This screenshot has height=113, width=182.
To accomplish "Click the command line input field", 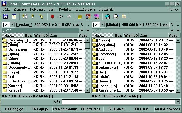I will (119, 102).
